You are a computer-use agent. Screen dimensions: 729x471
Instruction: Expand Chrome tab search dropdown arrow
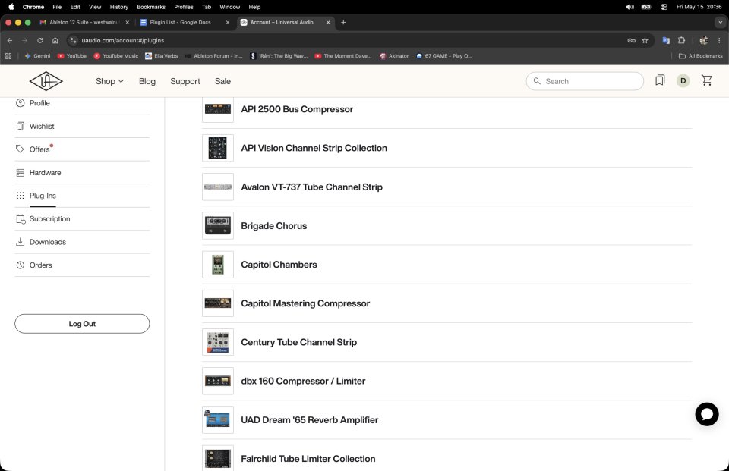[720, 22]
